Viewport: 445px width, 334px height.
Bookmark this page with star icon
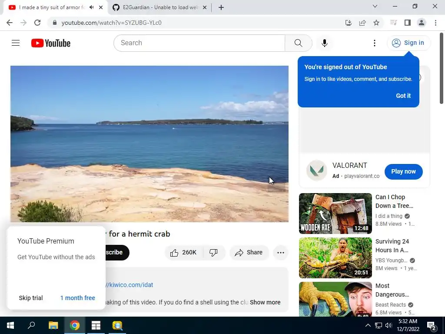coord(376,23)
